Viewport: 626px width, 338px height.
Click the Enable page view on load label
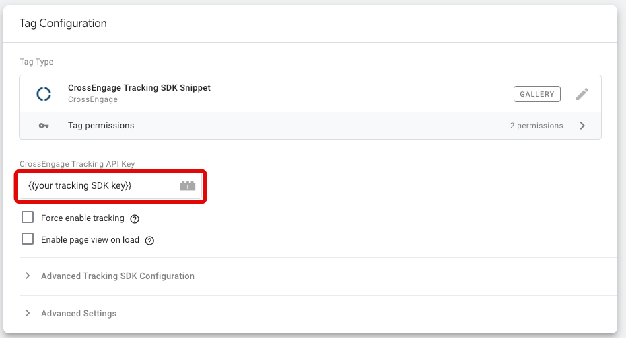[90, 240]
